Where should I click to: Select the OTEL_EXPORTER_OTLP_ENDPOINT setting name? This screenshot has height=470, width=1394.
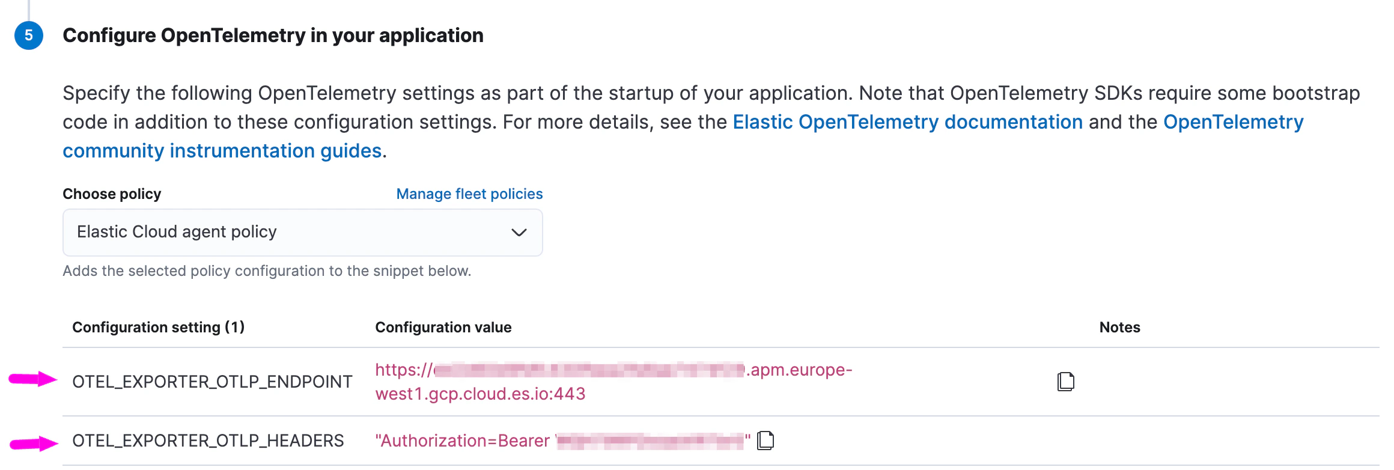212,381
